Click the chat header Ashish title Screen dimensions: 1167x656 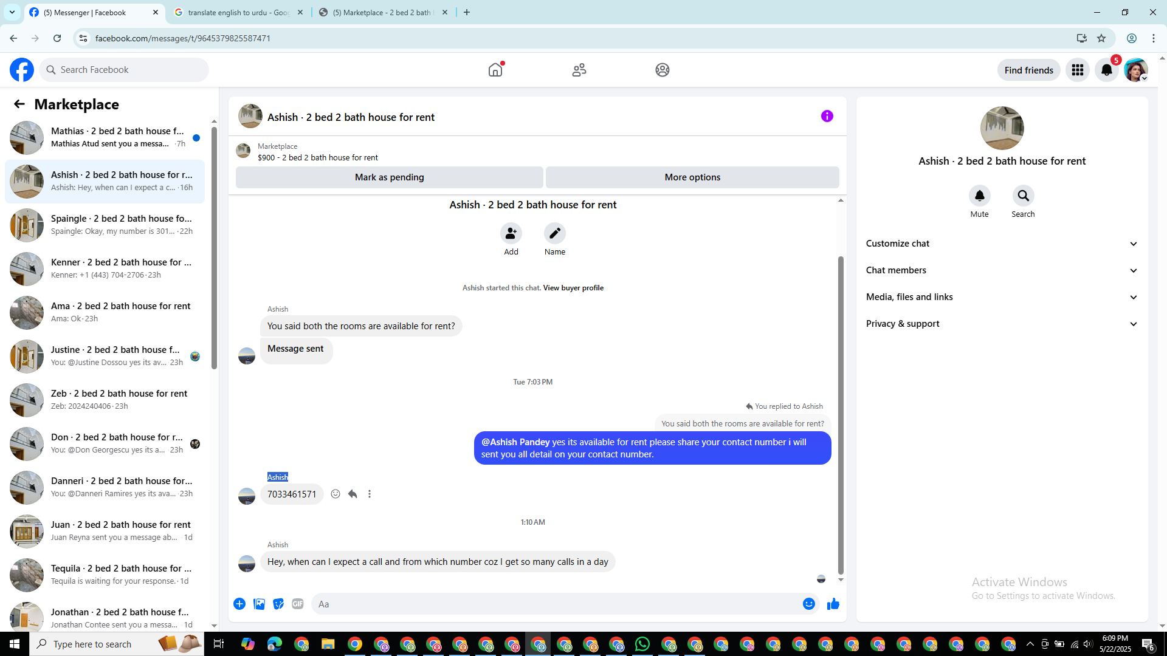point(351,117)
